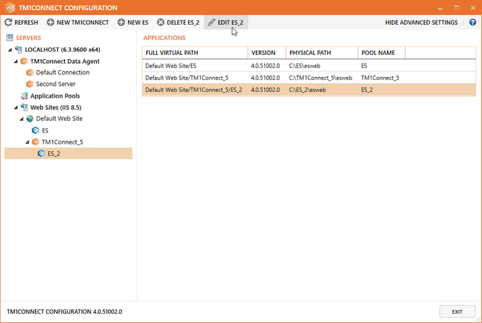Select DELETE ES_2 in the toolbar

tap(178, 22)
